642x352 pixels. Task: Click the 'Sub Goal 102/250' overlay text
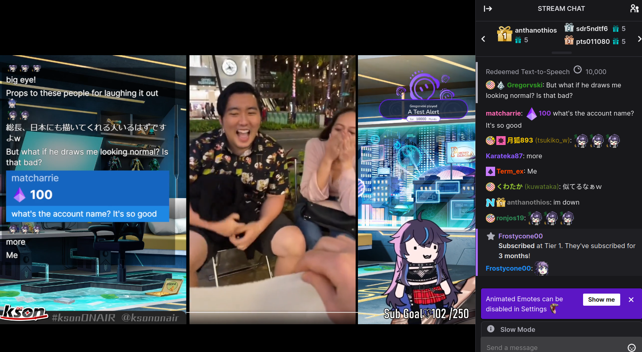click(x=426, y=314)
